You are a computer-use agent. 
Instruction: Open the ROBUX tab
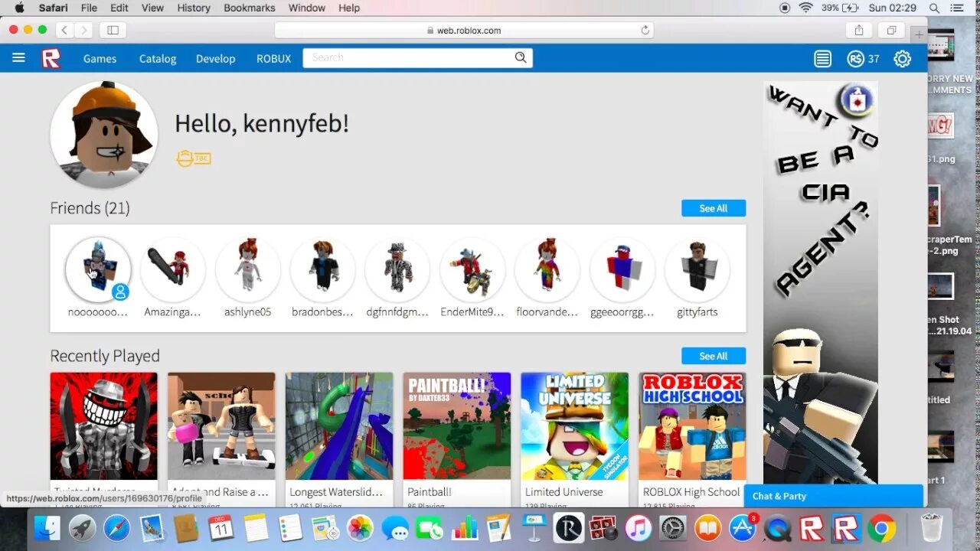pos(273,58)
